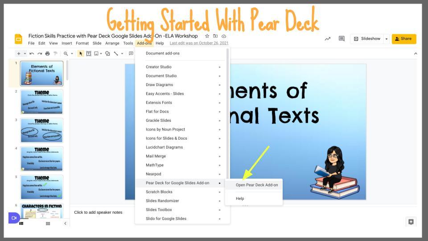Open the Help menu in menu bar

[x=160, y=43]
